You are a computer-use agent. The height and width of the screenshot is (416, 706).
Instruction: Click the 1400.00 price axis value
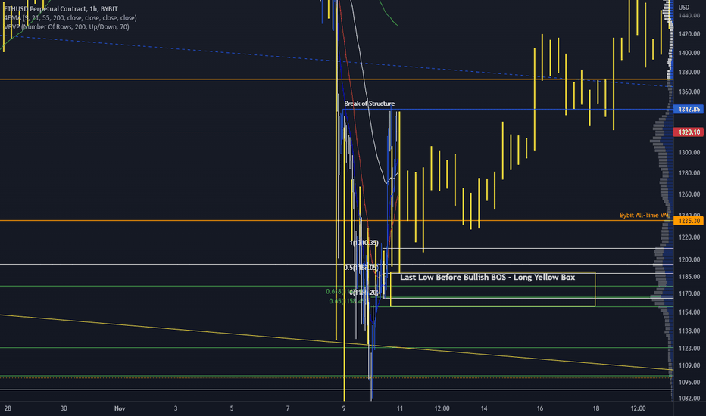[689, 53]
